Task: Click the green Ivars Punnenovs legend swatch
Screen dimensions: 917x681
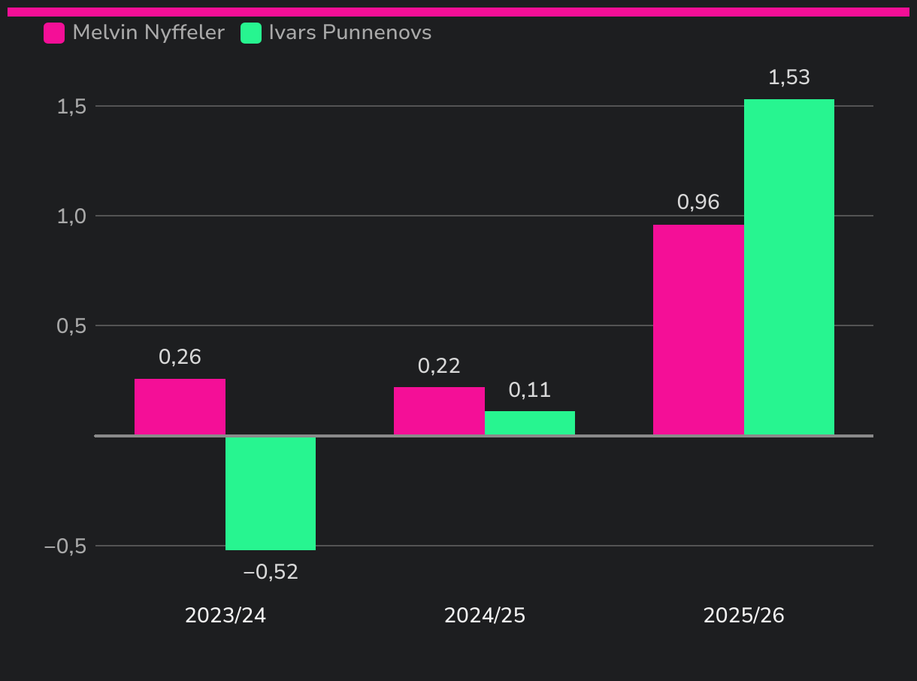Action: [250, 33]
